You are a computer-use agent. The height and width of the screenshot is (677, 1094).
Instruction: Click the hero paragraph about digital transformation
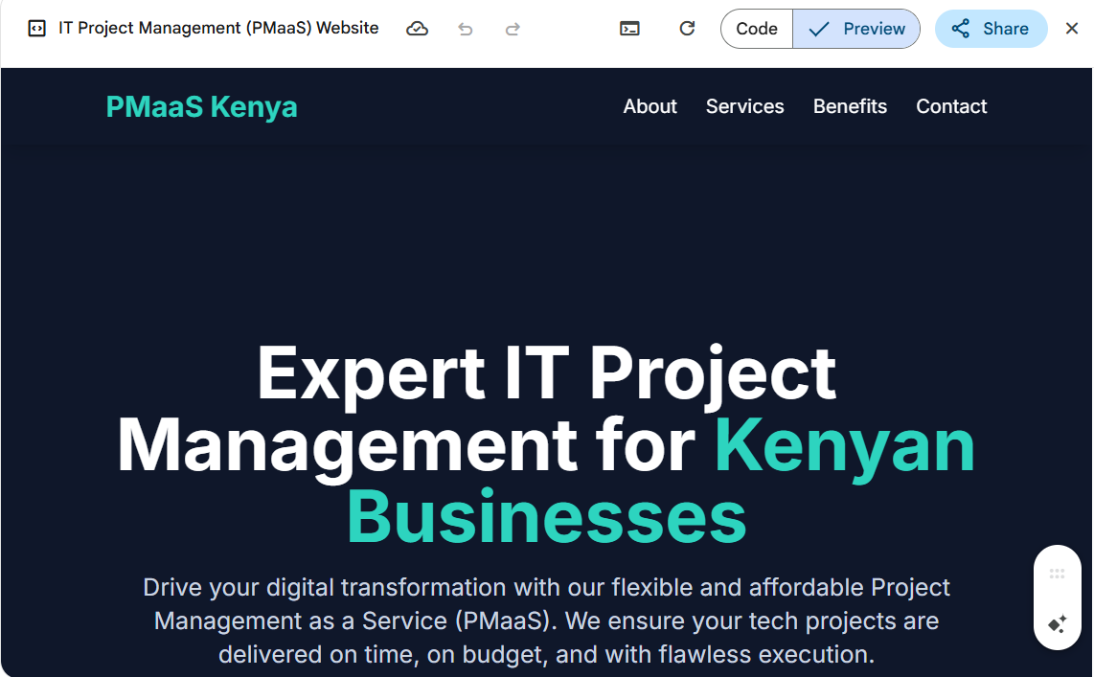(546, 621)
